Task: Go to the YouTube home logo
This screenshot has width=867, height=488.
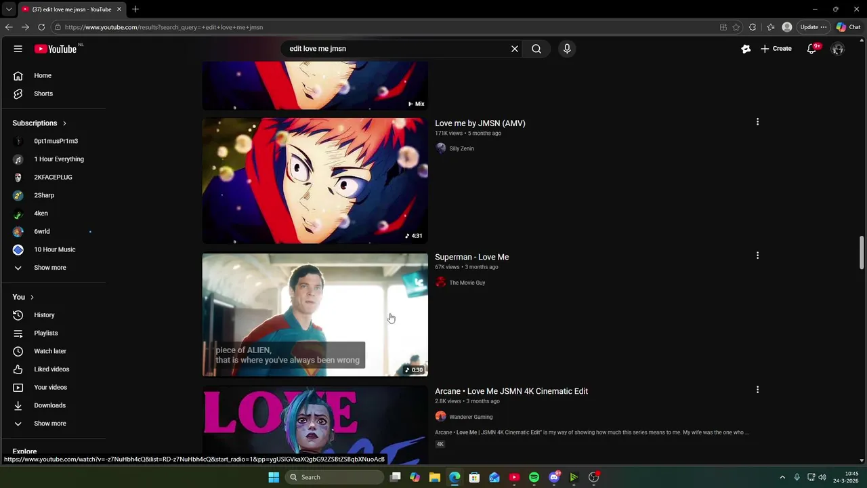Action: click(56, 49)
